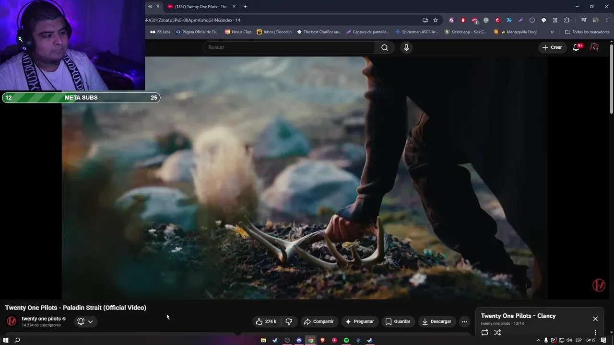Open the Inbox | Donoclip bookmark
Screen dimensions: 614x345
274,32
